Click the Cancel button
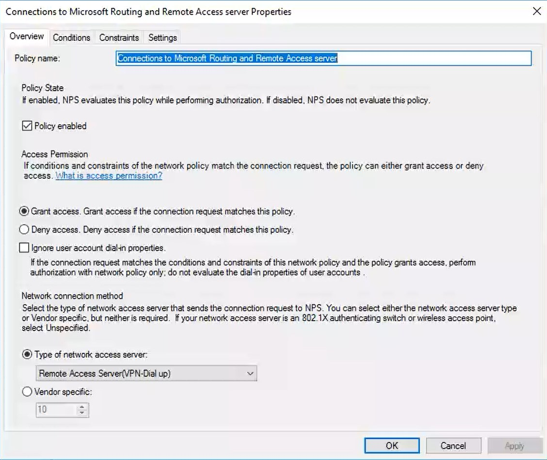 point(453,446)
